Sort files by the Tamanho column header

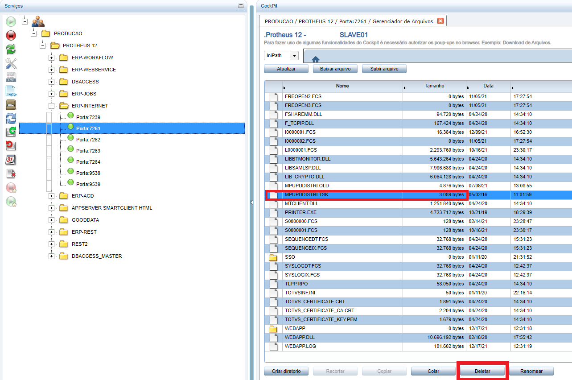(x=434, y=86)
